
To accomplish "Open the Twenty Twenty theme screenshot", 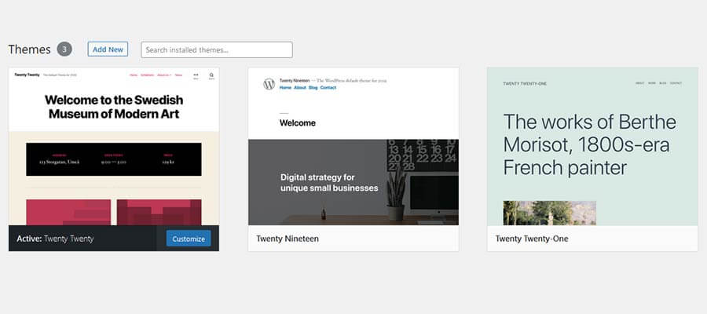I will pos(114,147).
